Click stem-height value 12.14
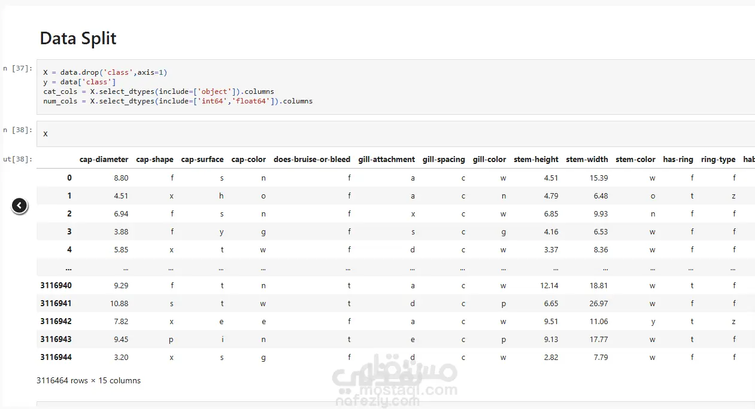The width and height of the screenshot is (755, 409). coord(548,285)
